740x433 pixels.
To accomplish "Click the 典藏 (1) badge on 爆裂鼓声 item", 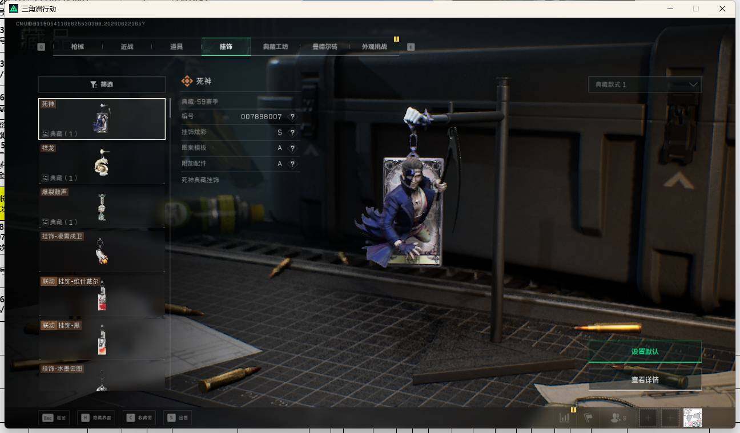I will [60, 222].
